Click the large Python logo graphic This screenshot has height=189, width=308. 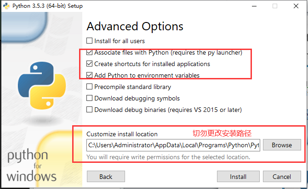(42, 85)
